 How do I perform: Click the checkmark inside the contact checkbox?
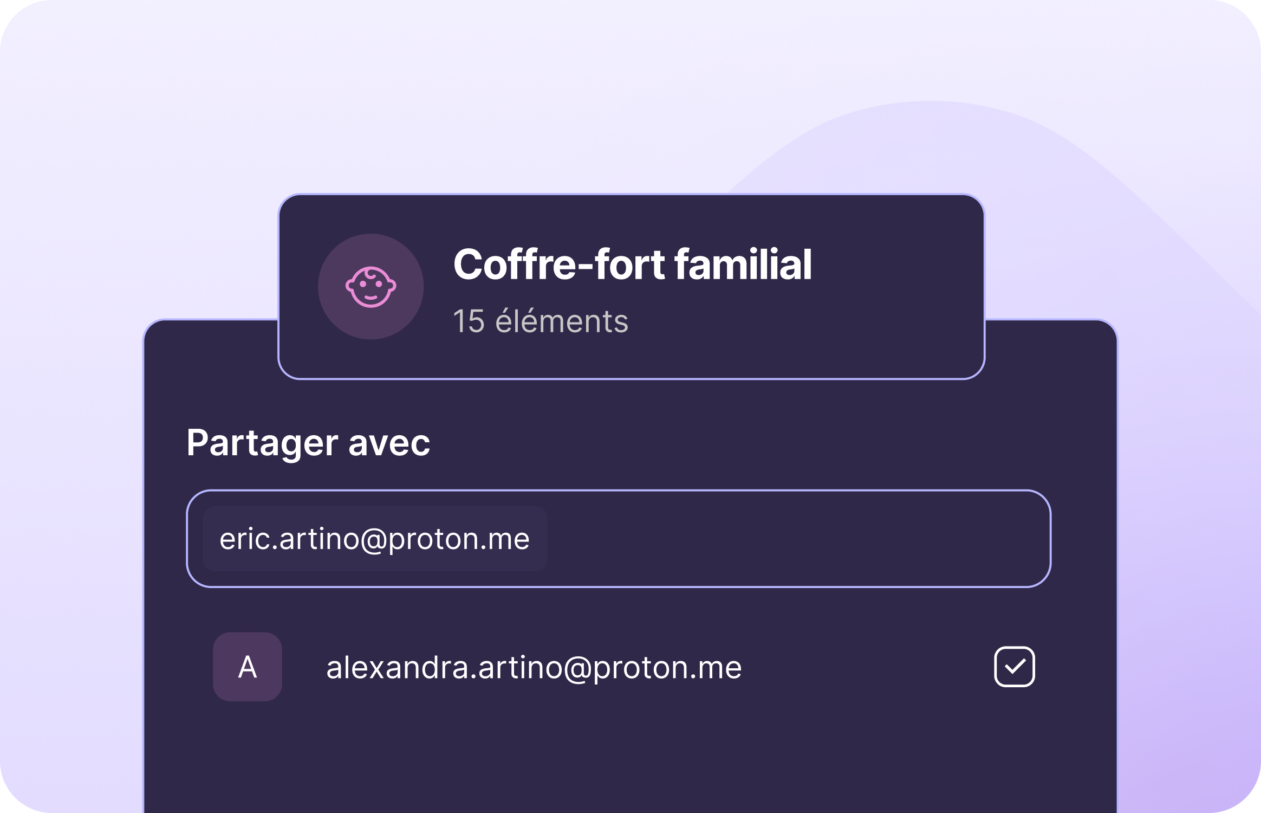pyautogui.click(x=1015, y=666)
